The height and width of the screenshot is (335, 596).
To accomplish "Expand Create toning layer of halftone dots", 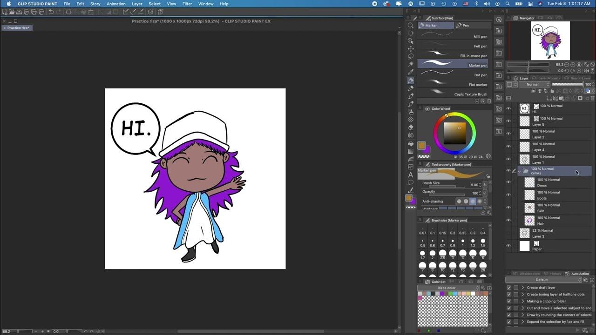I will coord(522,295).
